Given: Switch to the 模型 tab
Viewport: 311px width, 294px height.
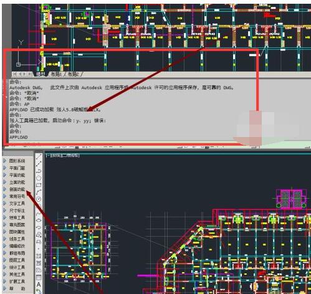Looking at the screenshot, I should click(x=41, y=74).
